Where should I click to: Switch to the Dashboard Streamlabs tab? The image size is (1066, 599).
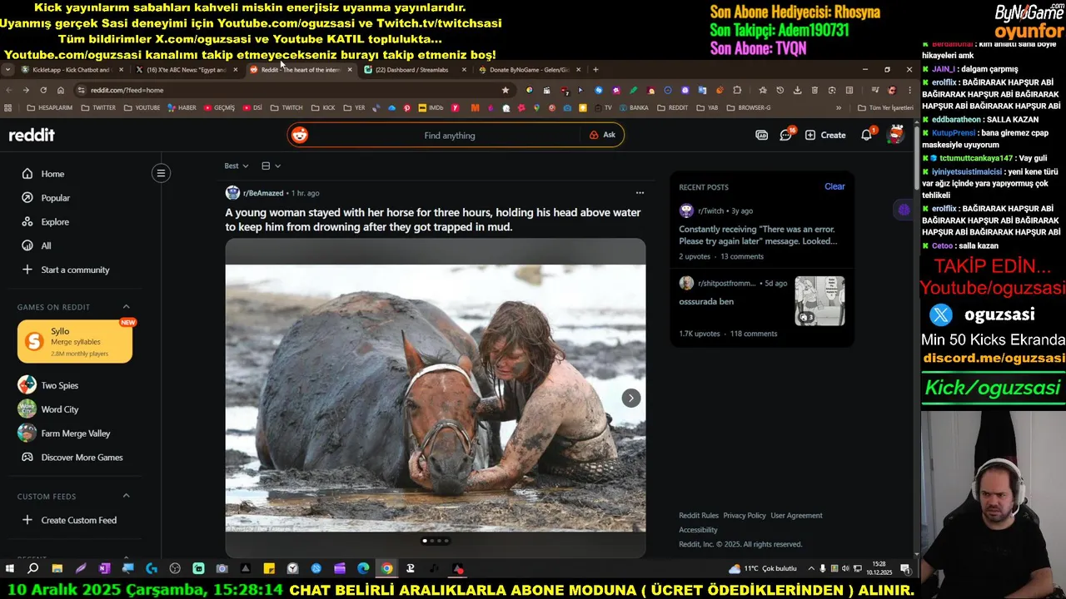point(415,70)
